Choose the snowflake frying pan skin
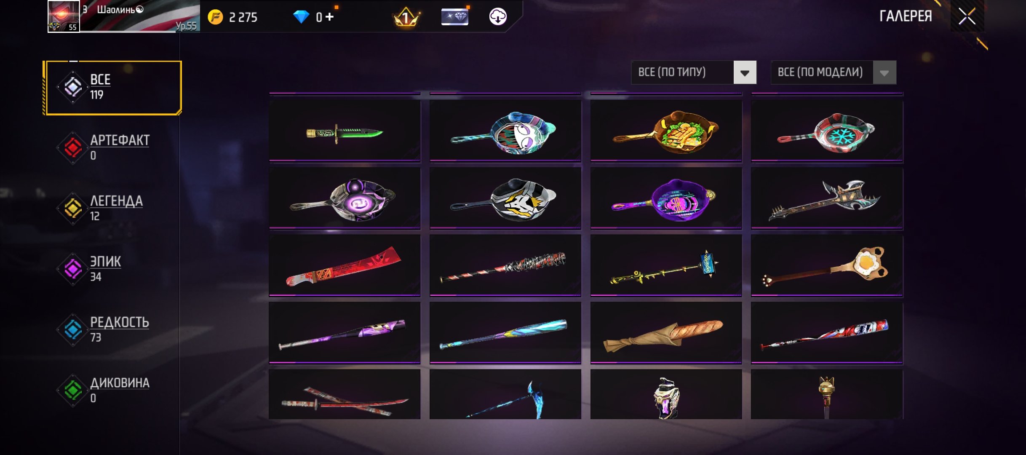1026x455 pixels. [827, 130]
